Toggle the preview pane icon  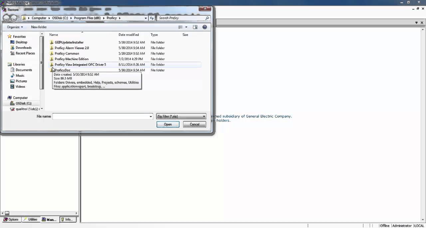(195, 27)
